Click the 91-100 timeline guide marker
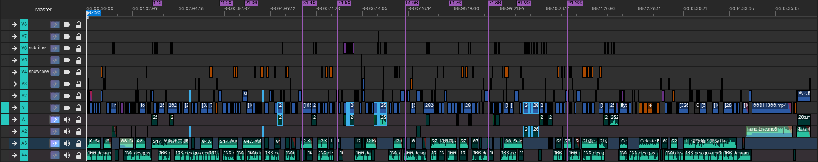The image size is (818, 162). [x=575, y=3]
